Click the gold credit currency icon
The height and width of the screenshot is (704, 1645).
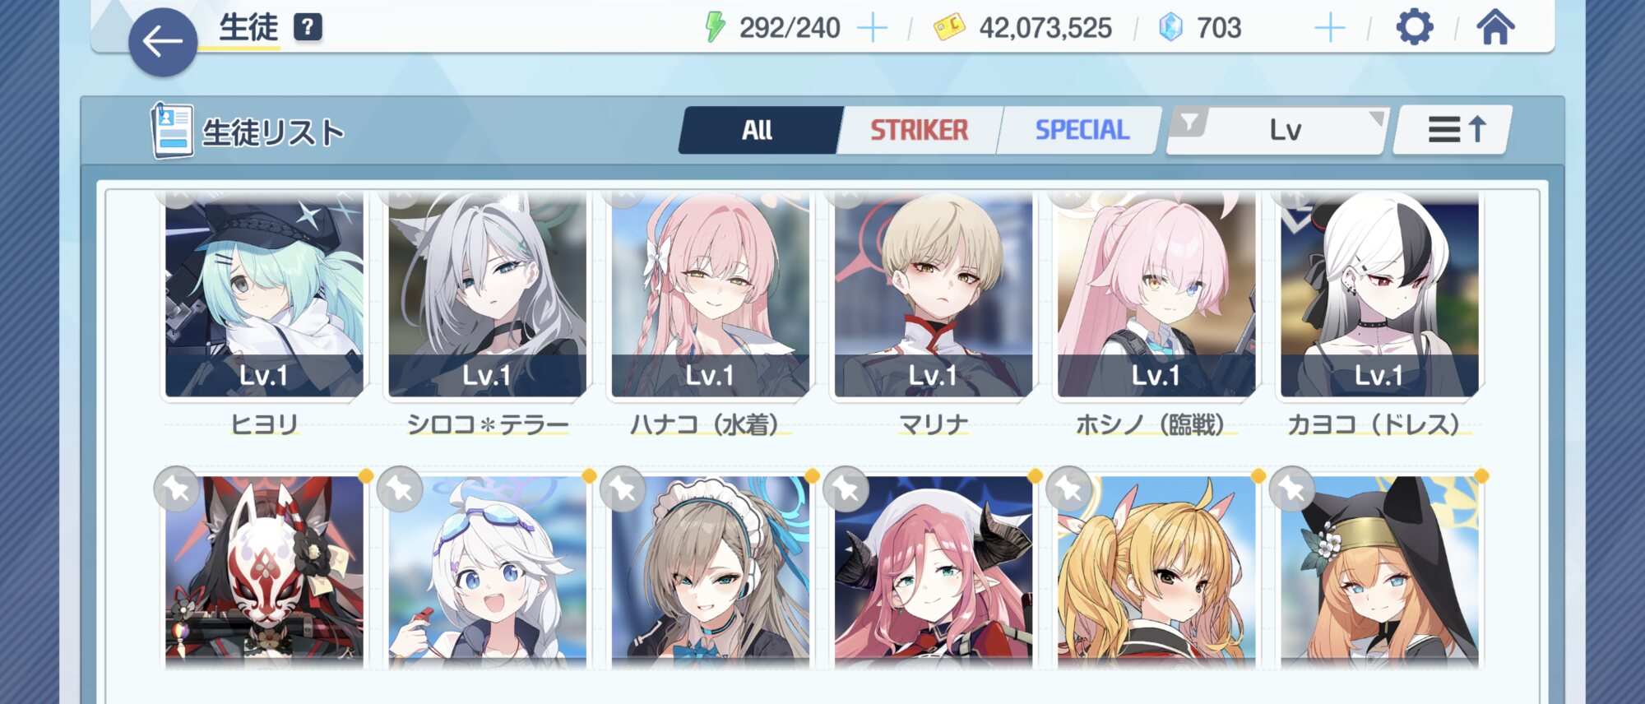coord(949,28)
